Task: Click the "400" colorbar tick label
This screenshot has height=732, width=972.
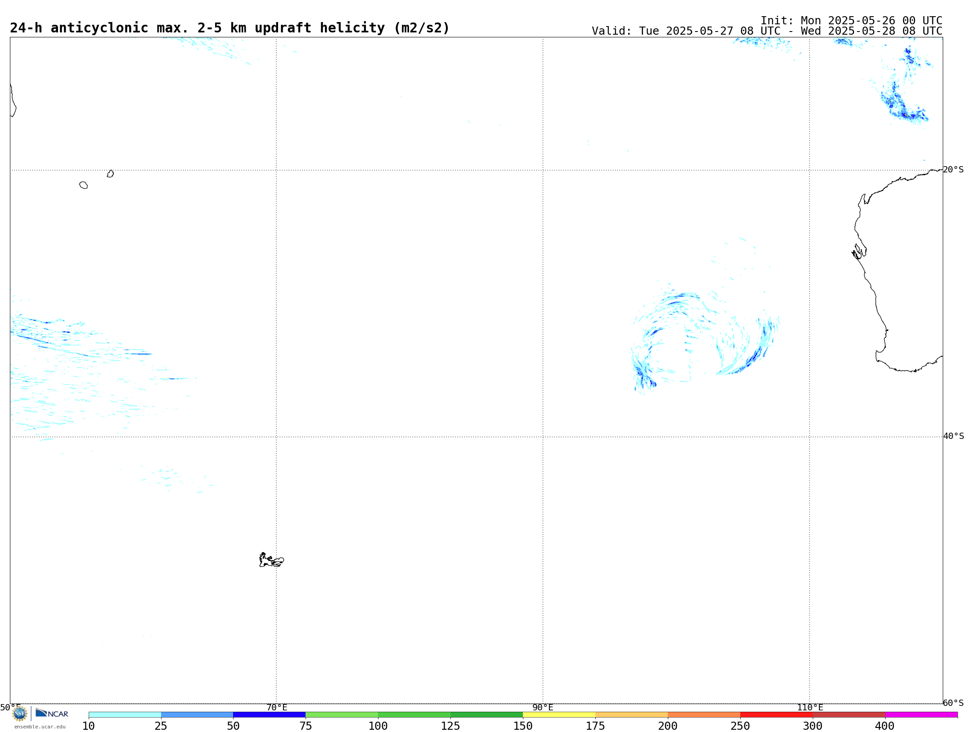Action: pyautogui.click(x=885, y=726)
